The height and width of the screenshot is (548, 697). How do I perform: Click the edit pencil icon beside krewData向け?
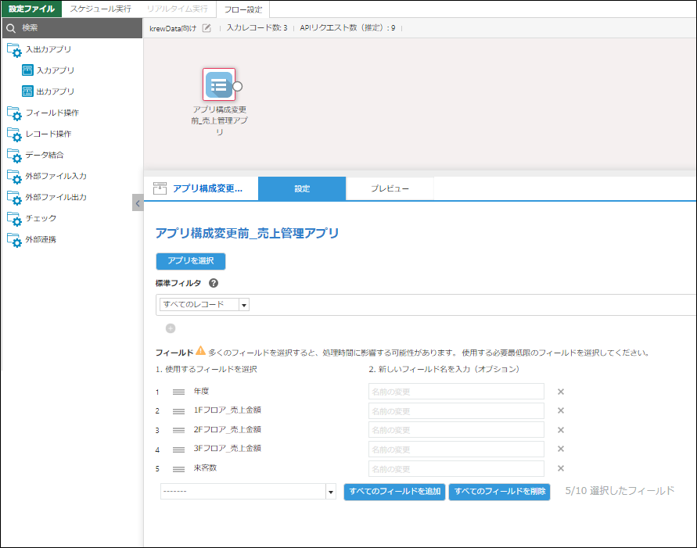click(207, 28)
